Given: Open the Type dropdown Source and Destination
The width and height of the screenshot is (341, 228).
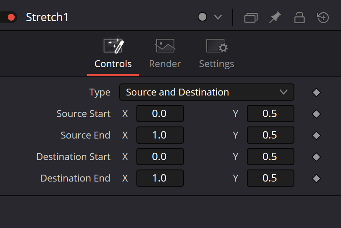Looking at the screenshot, I should coord(207,92).
